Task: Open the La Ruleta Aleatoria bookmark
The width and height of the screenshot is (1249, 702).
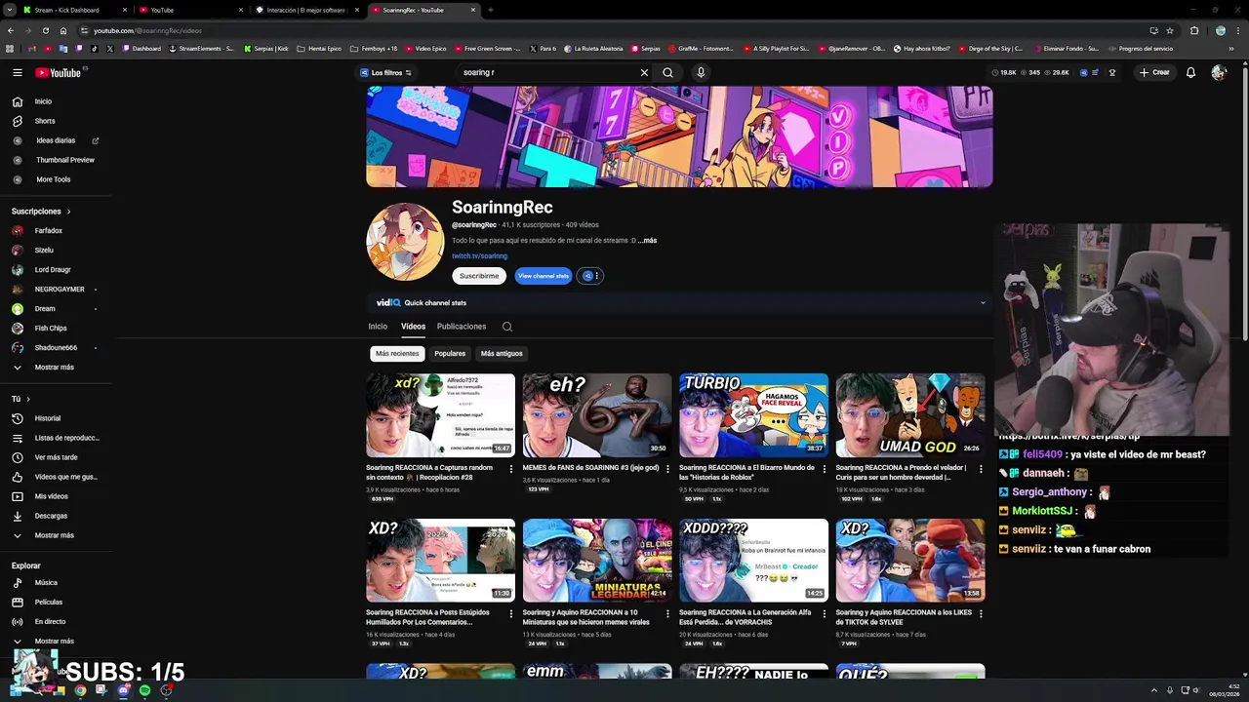Action: 593,49
